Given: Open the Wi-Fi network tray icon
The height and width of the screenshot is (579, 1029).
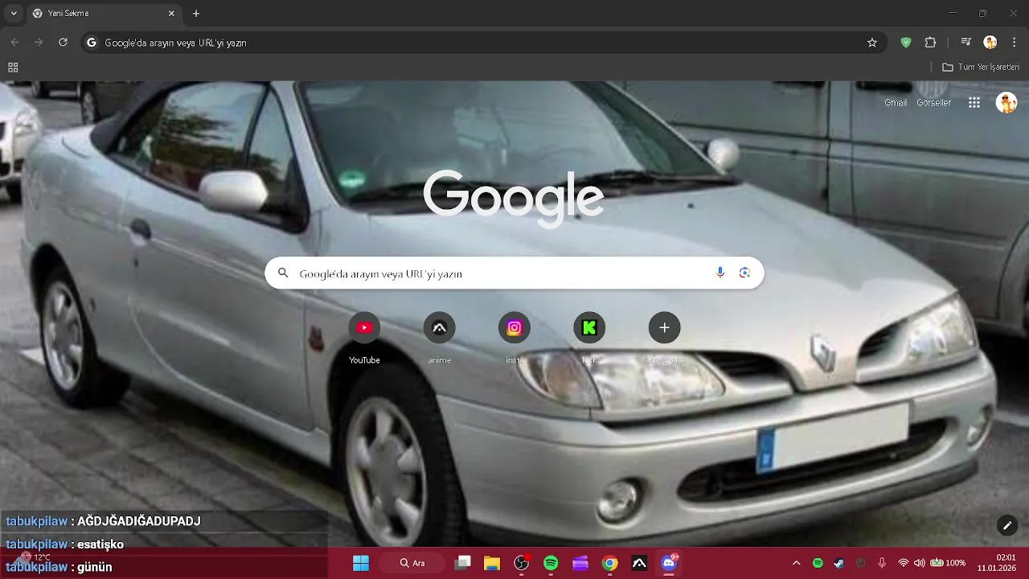Looking at the screenshot, I should (904, 563).
